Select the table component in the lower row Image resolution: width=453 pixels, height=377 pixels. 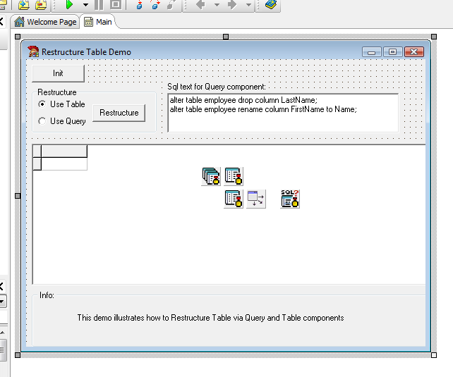pos(234,199)
